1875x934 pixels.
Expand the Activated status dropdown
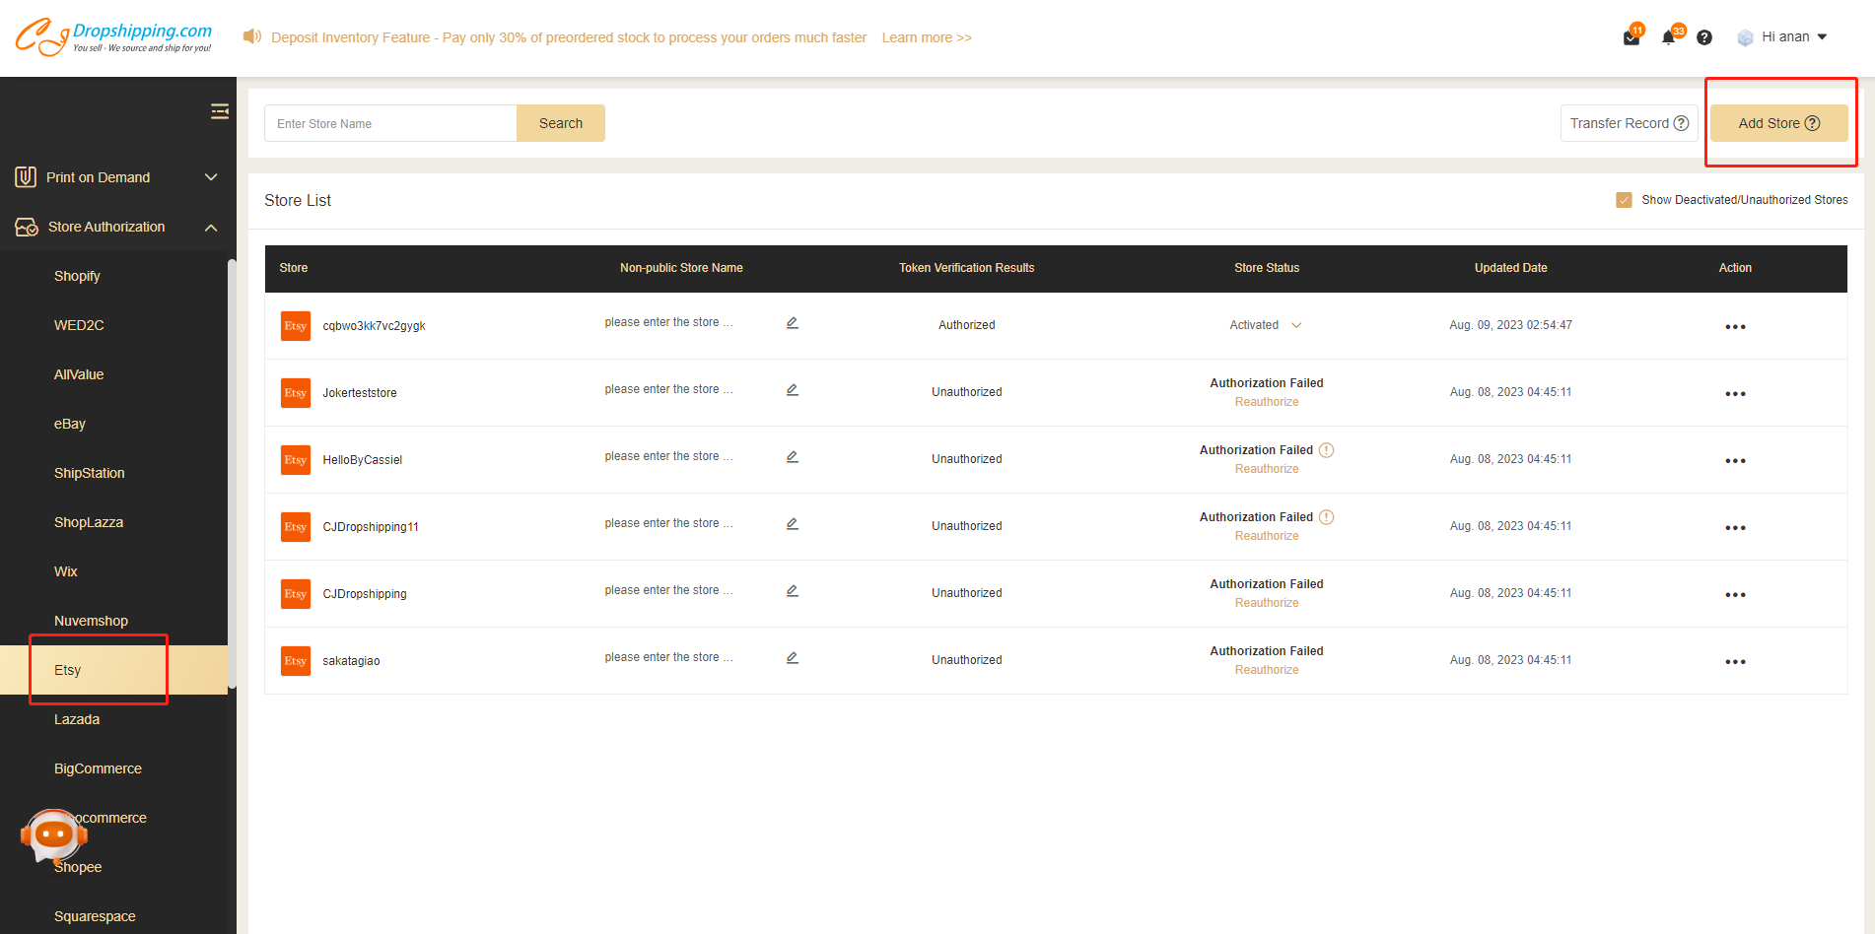click(1295, 325)
